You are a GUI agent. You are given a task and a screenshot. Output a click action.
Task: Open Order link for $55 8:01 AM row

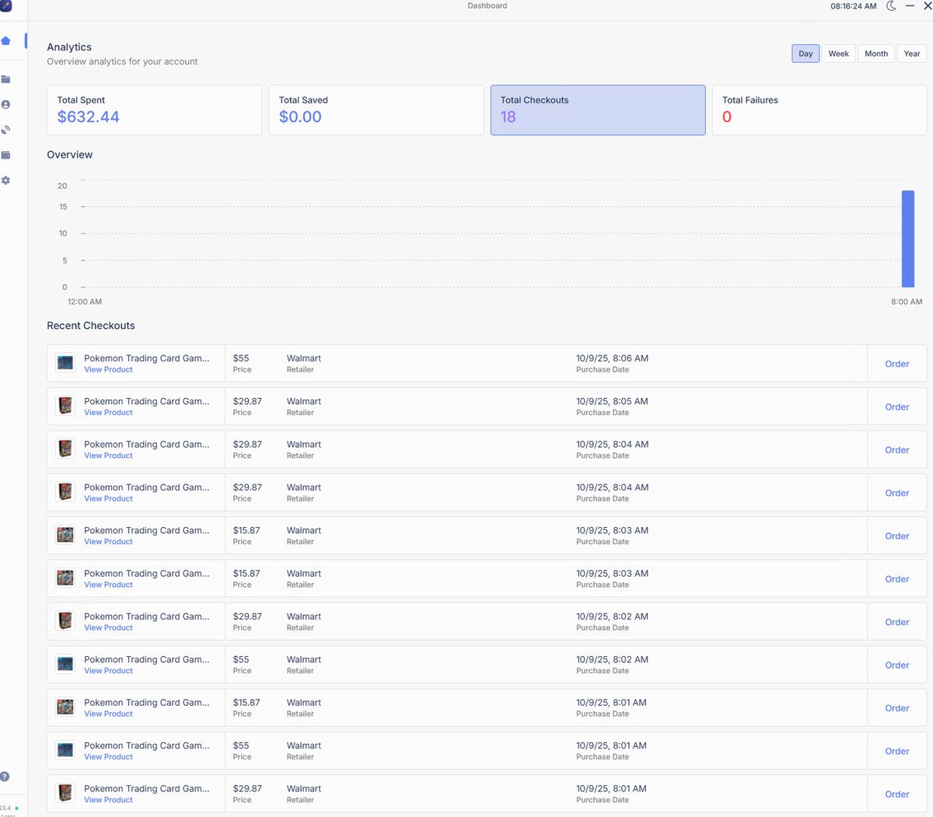[897, 751]
